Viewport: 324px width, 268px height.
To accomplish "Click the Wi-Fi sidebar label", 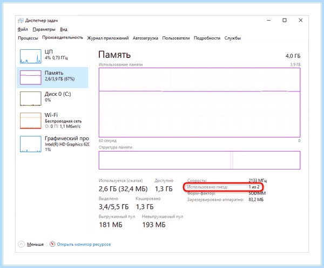I will point(51,115).
